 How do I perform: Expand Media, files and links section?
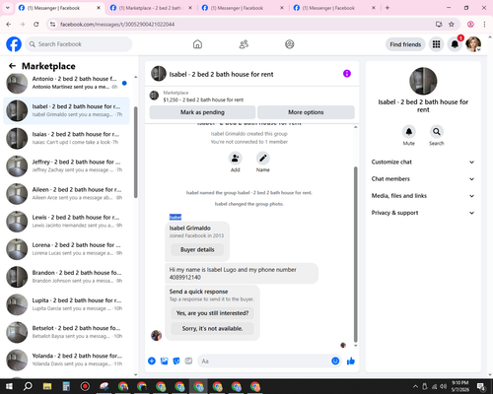pyautogui.click(x=423, y=196)
